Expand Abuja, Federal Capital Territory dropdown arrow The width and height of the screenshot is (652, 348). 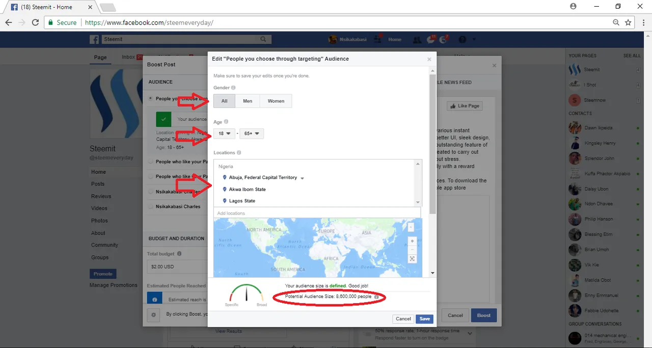(302, 178)
